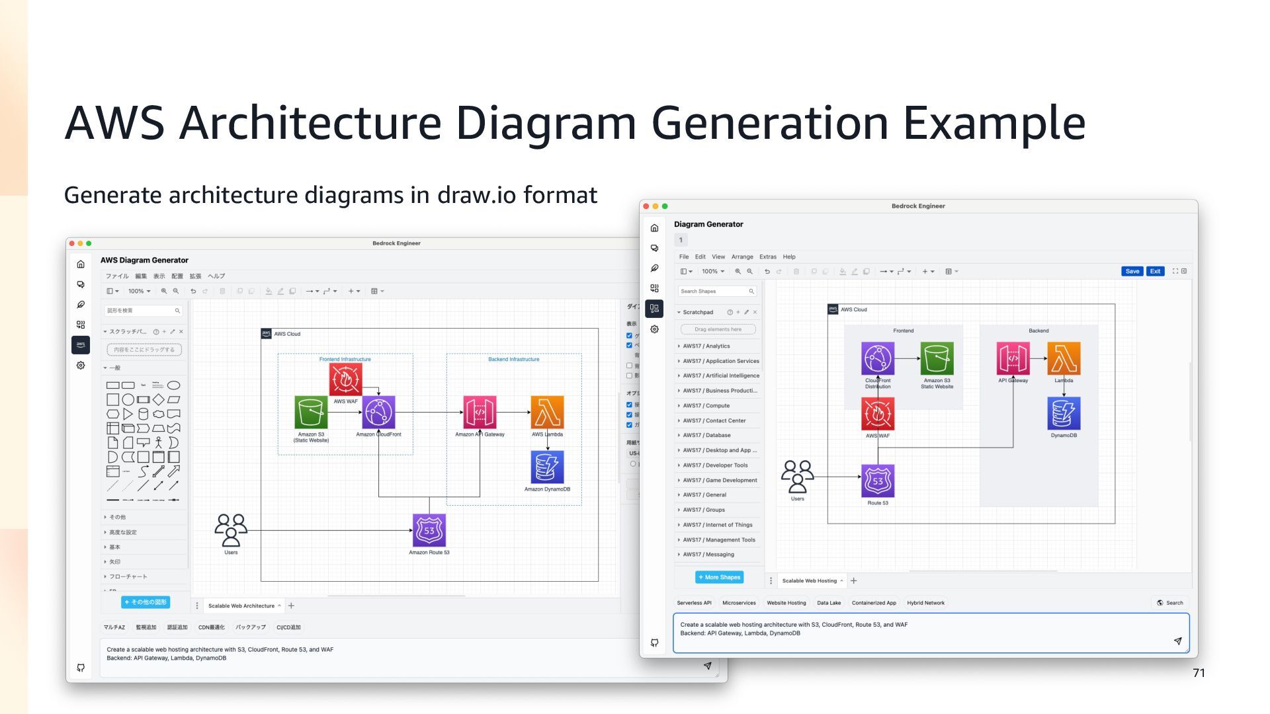The image size is (1270, 714).
Task: Open Home in right window sidebar
Action: click(x=654, y=228)
